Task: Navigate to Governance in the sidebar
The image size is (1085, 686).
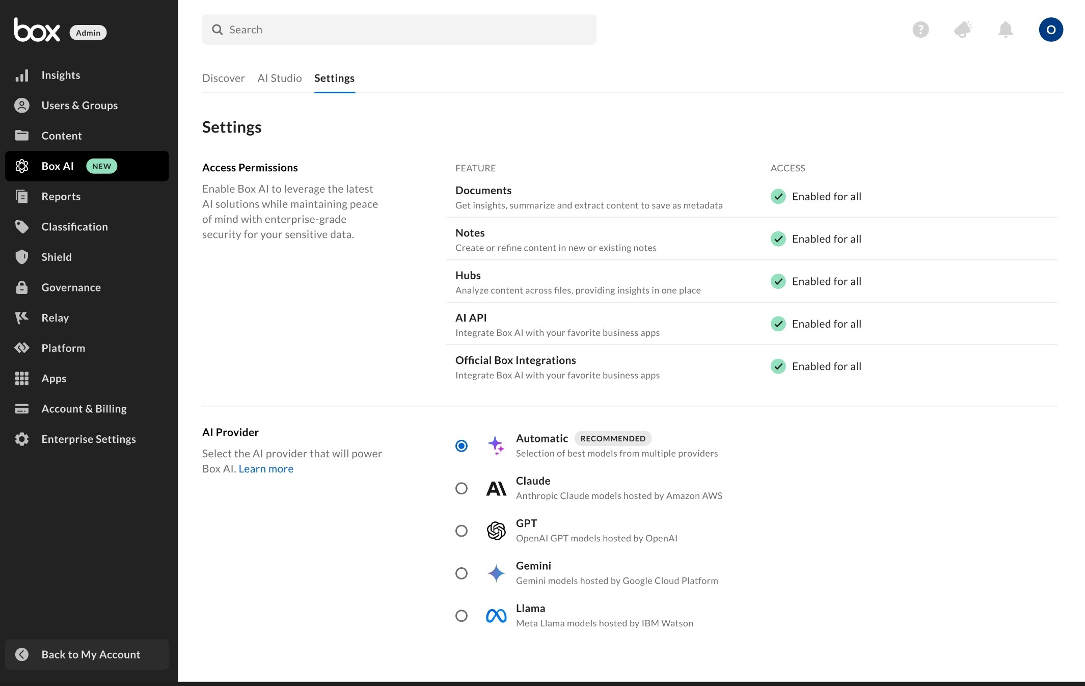Action: [x=71, y=287]
